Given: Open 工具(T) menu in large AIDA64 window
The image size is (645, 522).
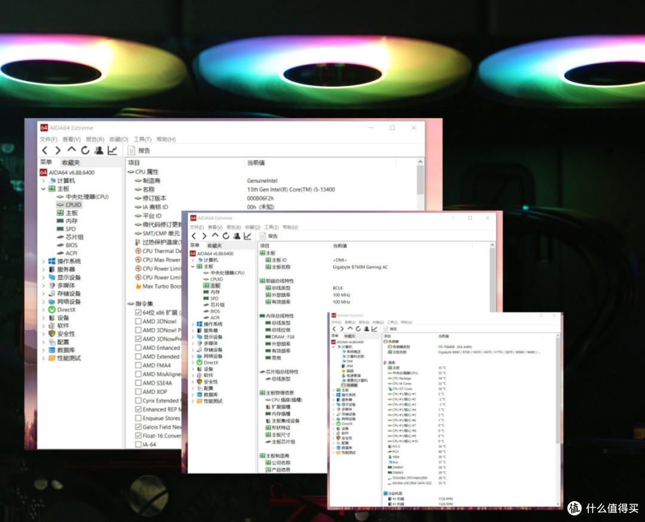Looking at the screenshot, I should click(142, 139).
